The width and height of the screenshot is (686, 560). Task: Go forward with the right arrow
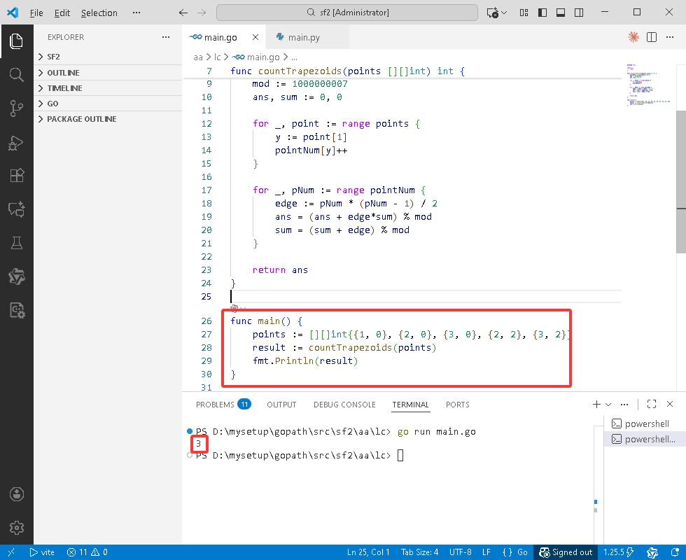point(202,13)
